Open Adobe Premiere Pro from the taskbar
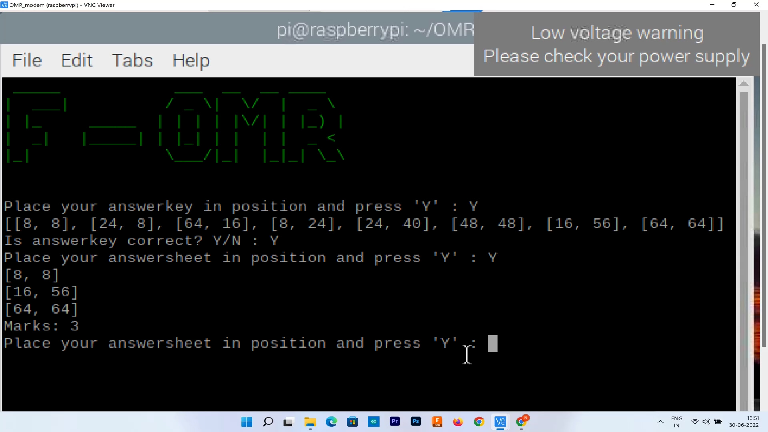 coord(395,422)
